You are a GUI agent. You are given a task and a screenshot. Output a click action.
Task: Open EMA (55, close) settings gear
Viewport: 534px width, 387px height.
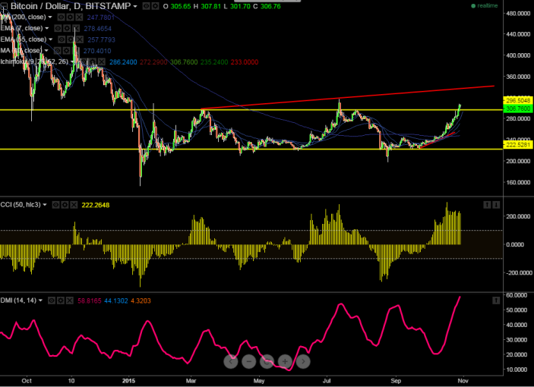[x=71, y=39]
